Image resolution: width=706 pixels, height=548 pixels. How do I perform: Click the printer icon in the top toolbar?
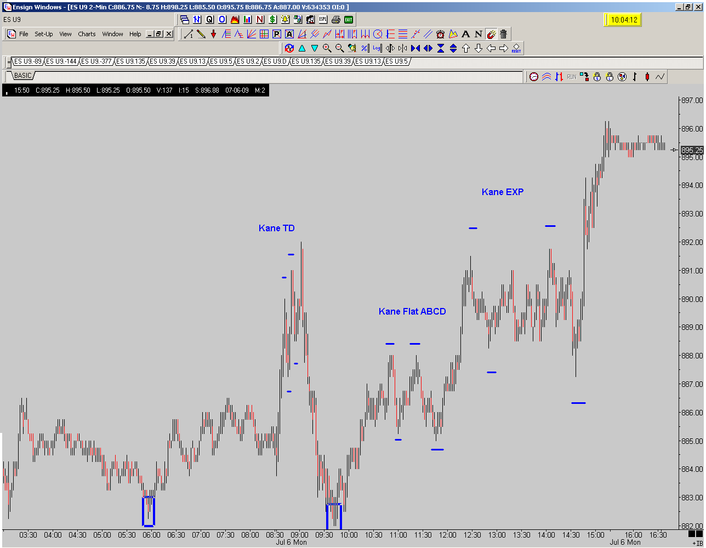[336, 19]
